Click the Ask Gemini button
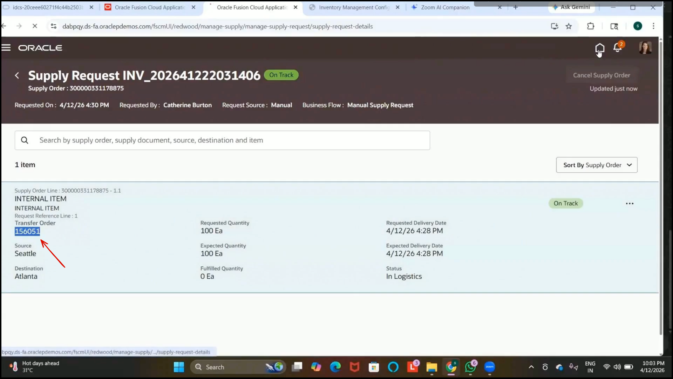This screenshot has width=673, height=379. (571, 7)
